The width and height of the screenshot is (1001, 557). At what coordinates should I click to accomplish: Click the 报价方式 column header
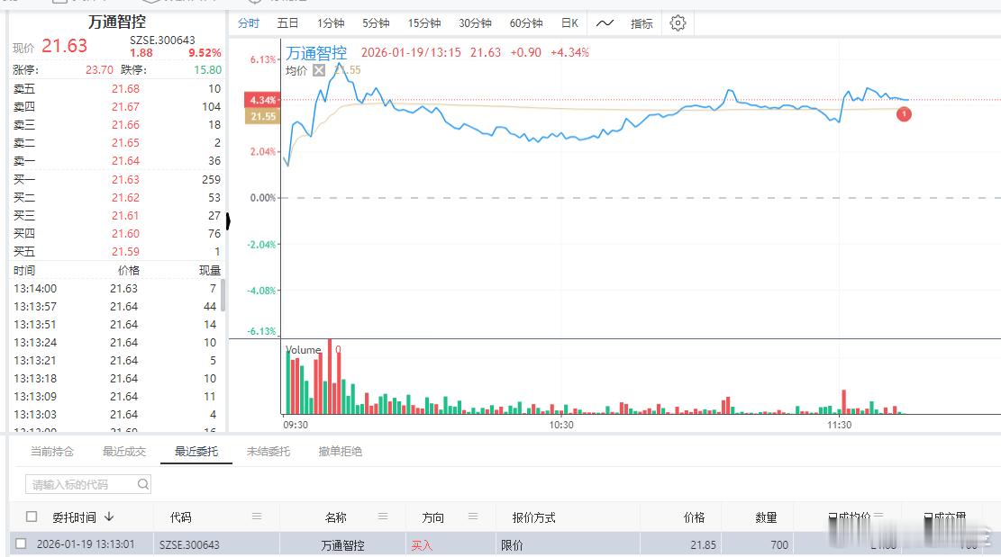click(533, 517)
